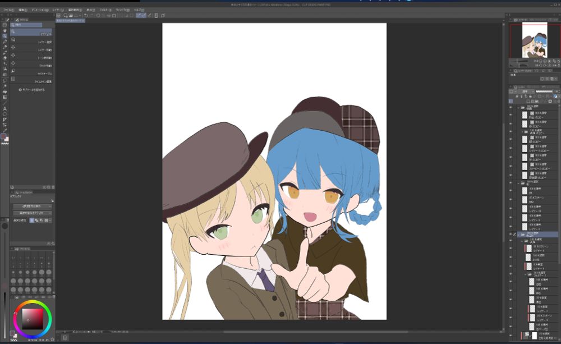Hide the highlighted selected folder layer
This screenshot has width=561, height=344.
511,235
